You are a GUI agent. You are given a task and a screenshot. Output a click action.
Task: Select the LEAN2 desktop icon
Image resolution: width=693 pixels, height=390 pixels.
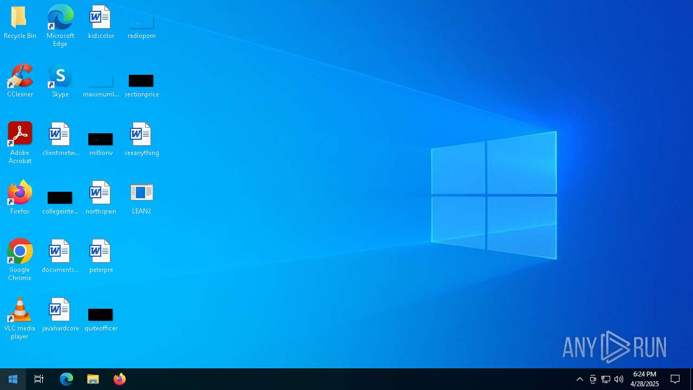[x=141, y=198]
